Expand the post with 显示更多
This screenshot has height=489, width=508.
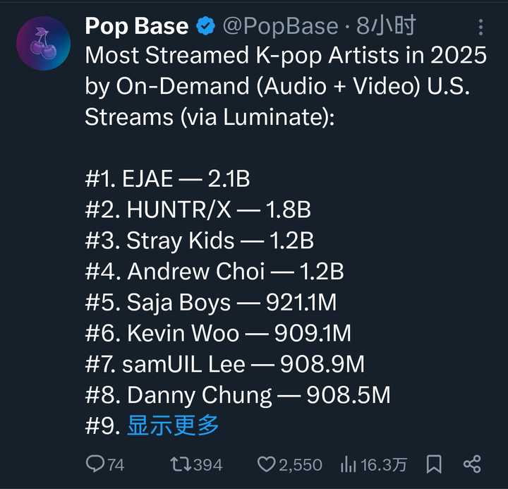click(x=173, y=425)
